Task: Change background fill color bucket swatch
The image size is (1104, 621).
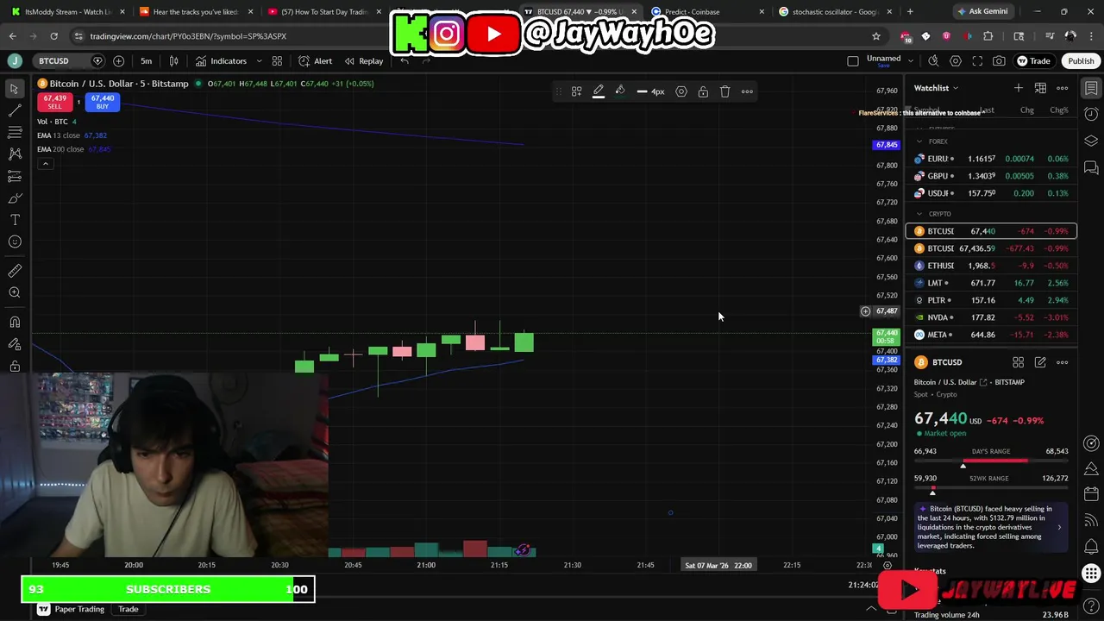Action: coord(620,91)
